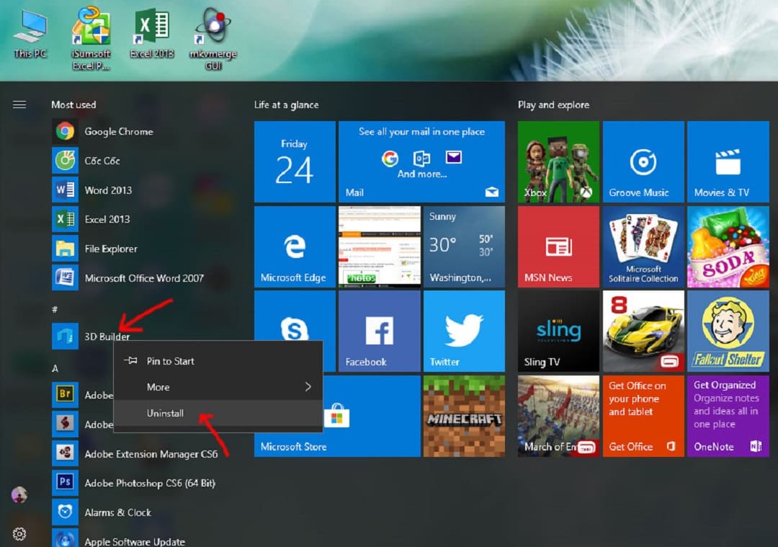Launch Cốc Cốc browser from list
The width and height of the screenshot is (778, 547).
102,161
